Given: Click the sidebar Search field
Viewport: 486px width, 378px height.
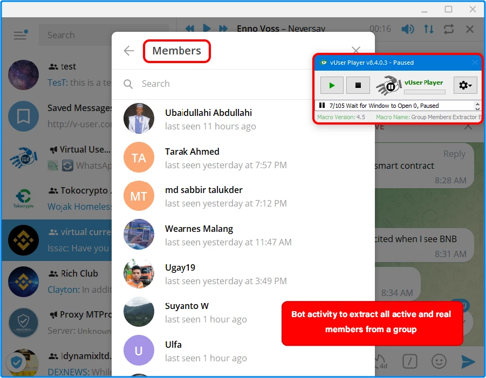Looking at the screenshot, I should coord(104,35).
